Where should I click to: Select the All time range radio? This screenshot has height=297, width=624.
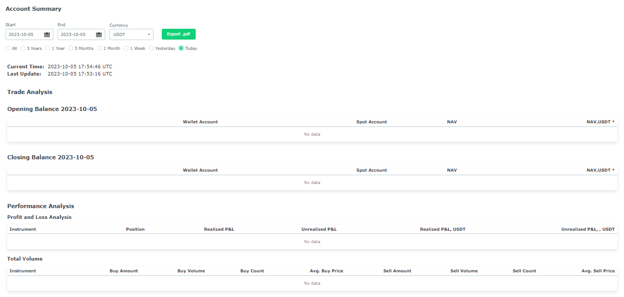click(8, 48)
